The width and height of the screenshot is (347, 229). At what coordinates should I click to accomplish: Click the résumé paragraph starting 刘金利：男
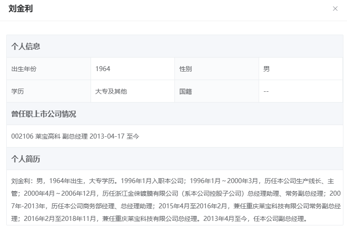pyautogui.click(x=175, y=200)
